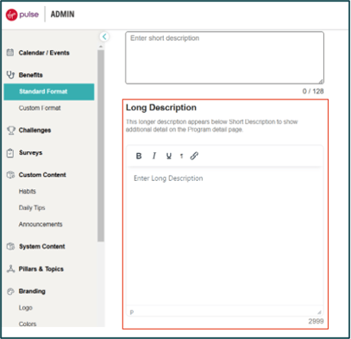Click the sidebar scroll up arrow

coord(101,47)
